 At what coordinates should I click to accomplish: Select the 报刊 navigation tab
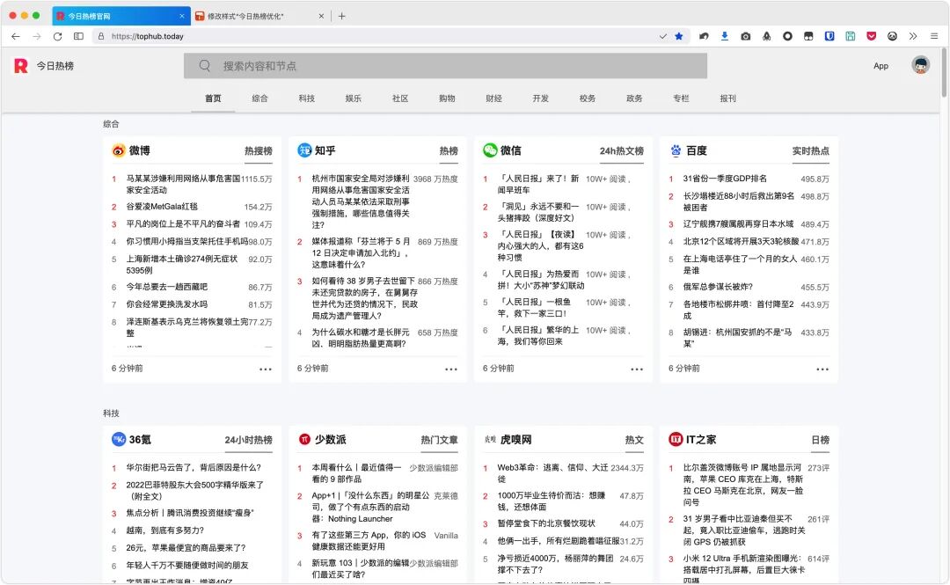point(727,99)
